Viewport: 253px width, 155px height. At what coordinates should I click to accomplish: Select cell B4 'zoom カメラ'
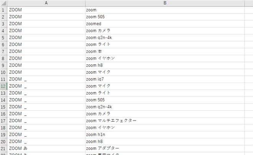[x=165, y=31]
